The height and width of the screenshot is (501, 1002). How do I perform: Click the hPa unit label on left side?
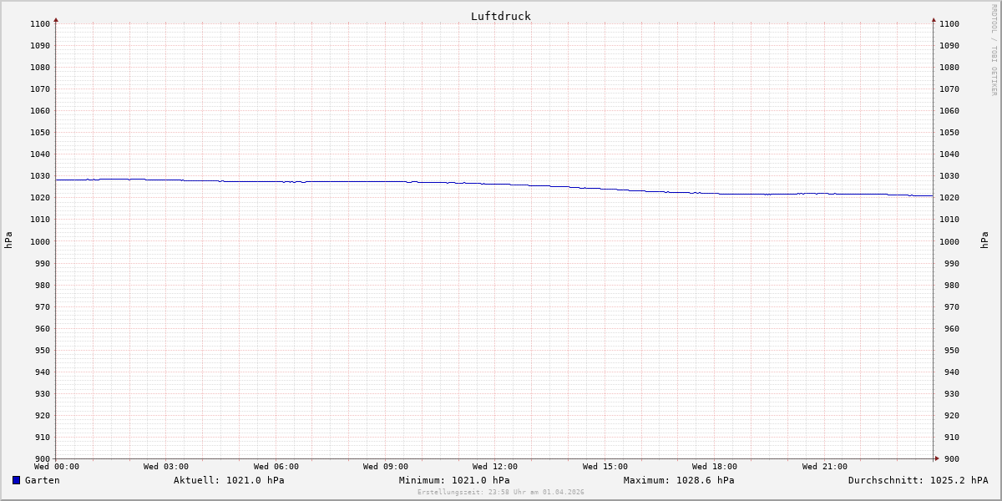pyautogui.click(x=8, y=240)
